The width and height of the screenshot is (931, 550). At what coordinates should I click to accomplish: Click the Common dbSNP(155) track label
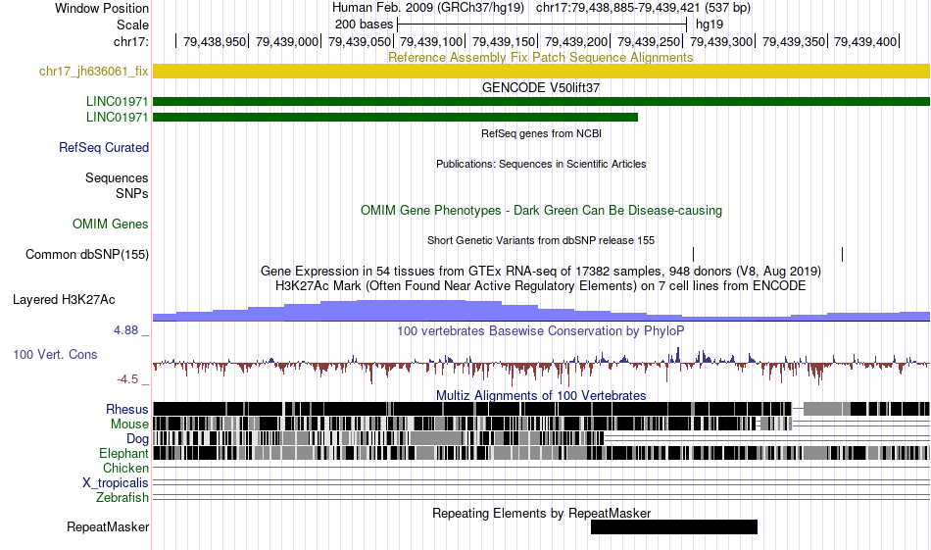click(87, 254)
